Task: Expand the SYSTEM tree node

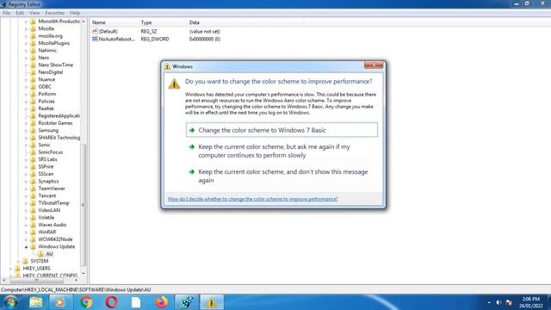Action: [x=18, y=261]
